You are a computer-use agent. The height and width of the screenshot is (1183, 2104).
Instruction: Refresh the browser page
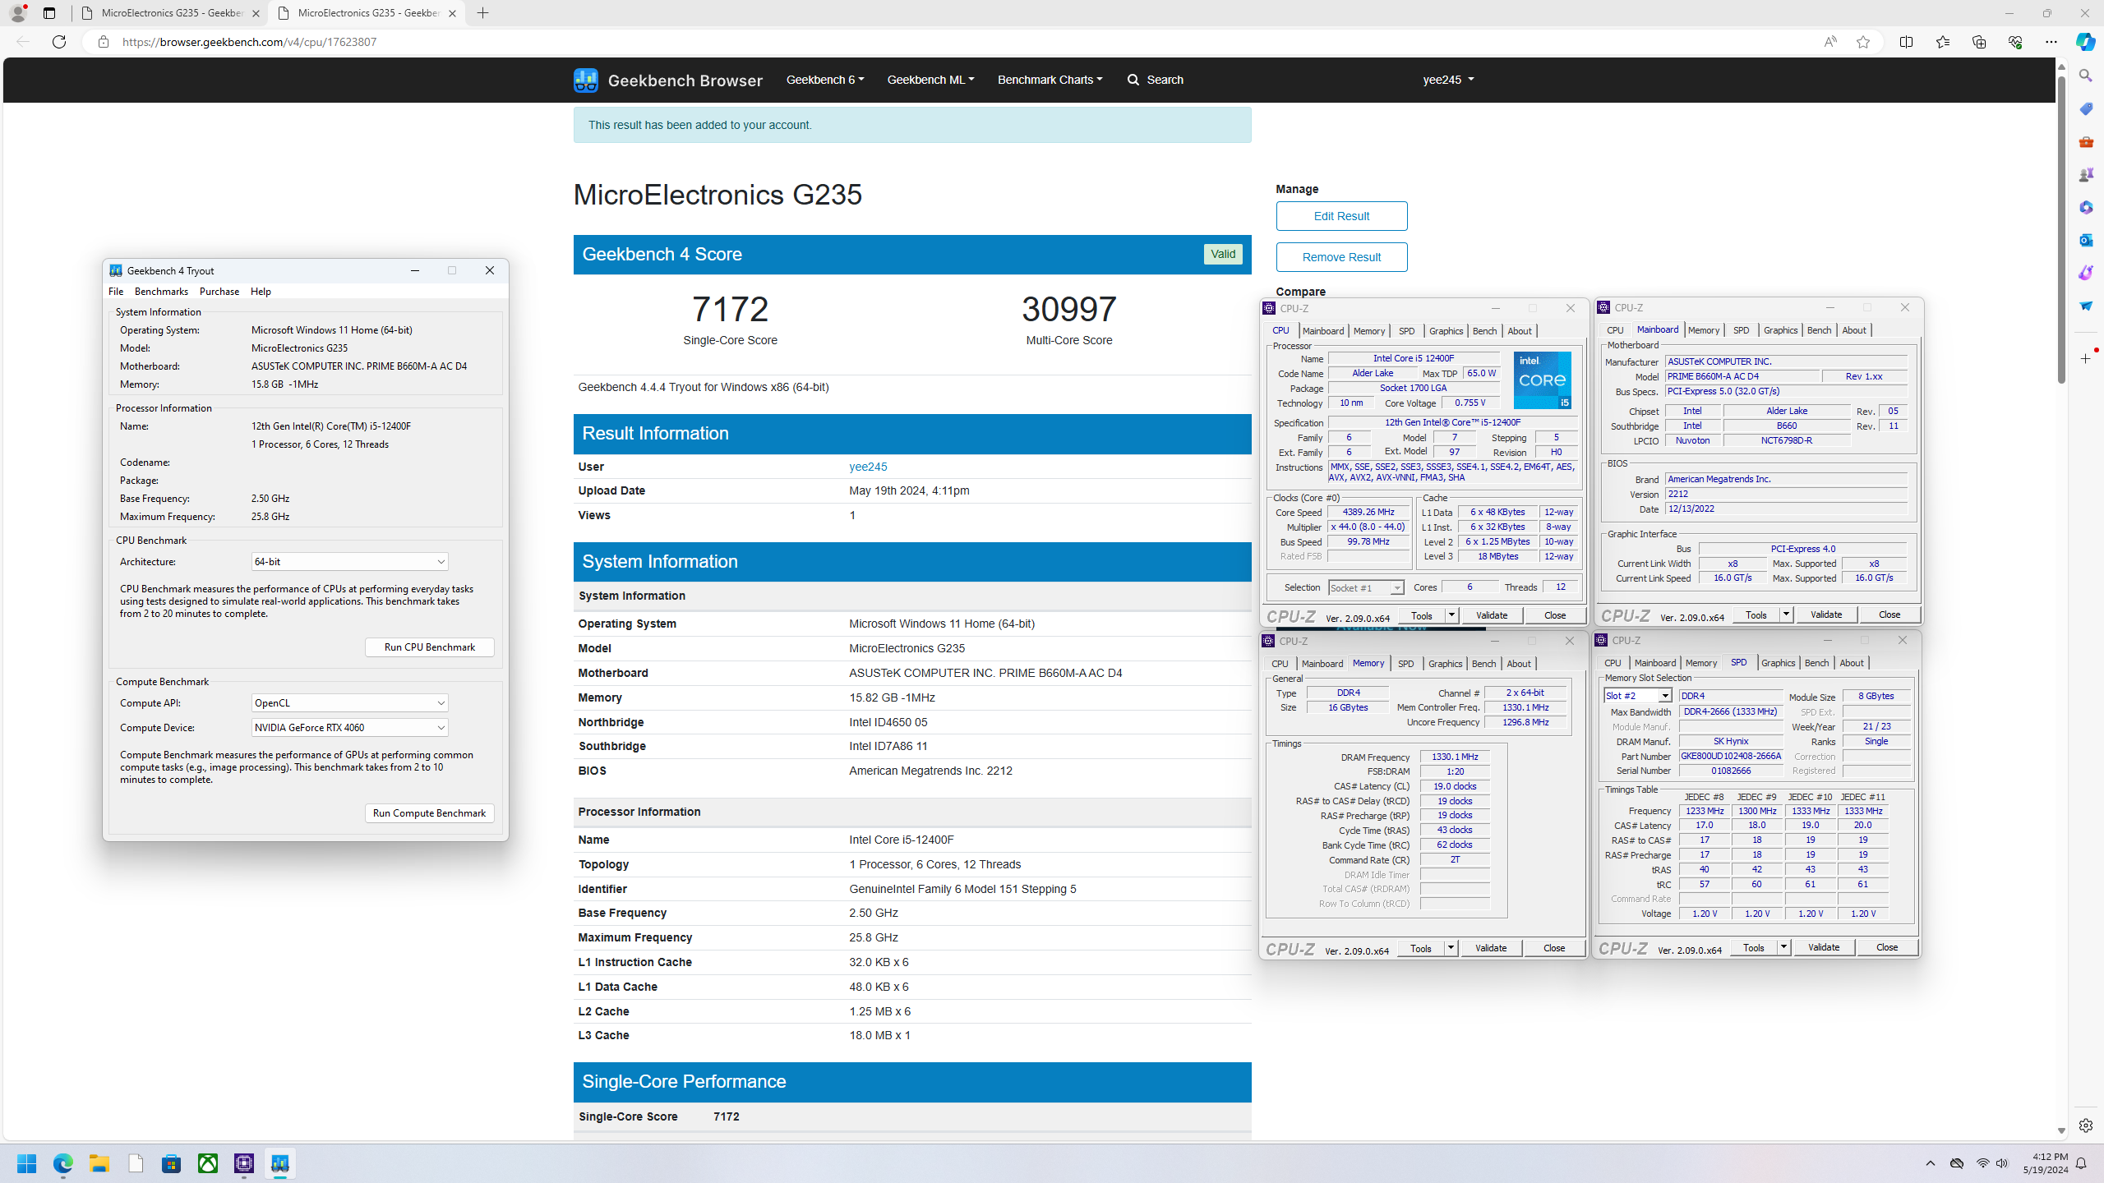click(59, 42)
